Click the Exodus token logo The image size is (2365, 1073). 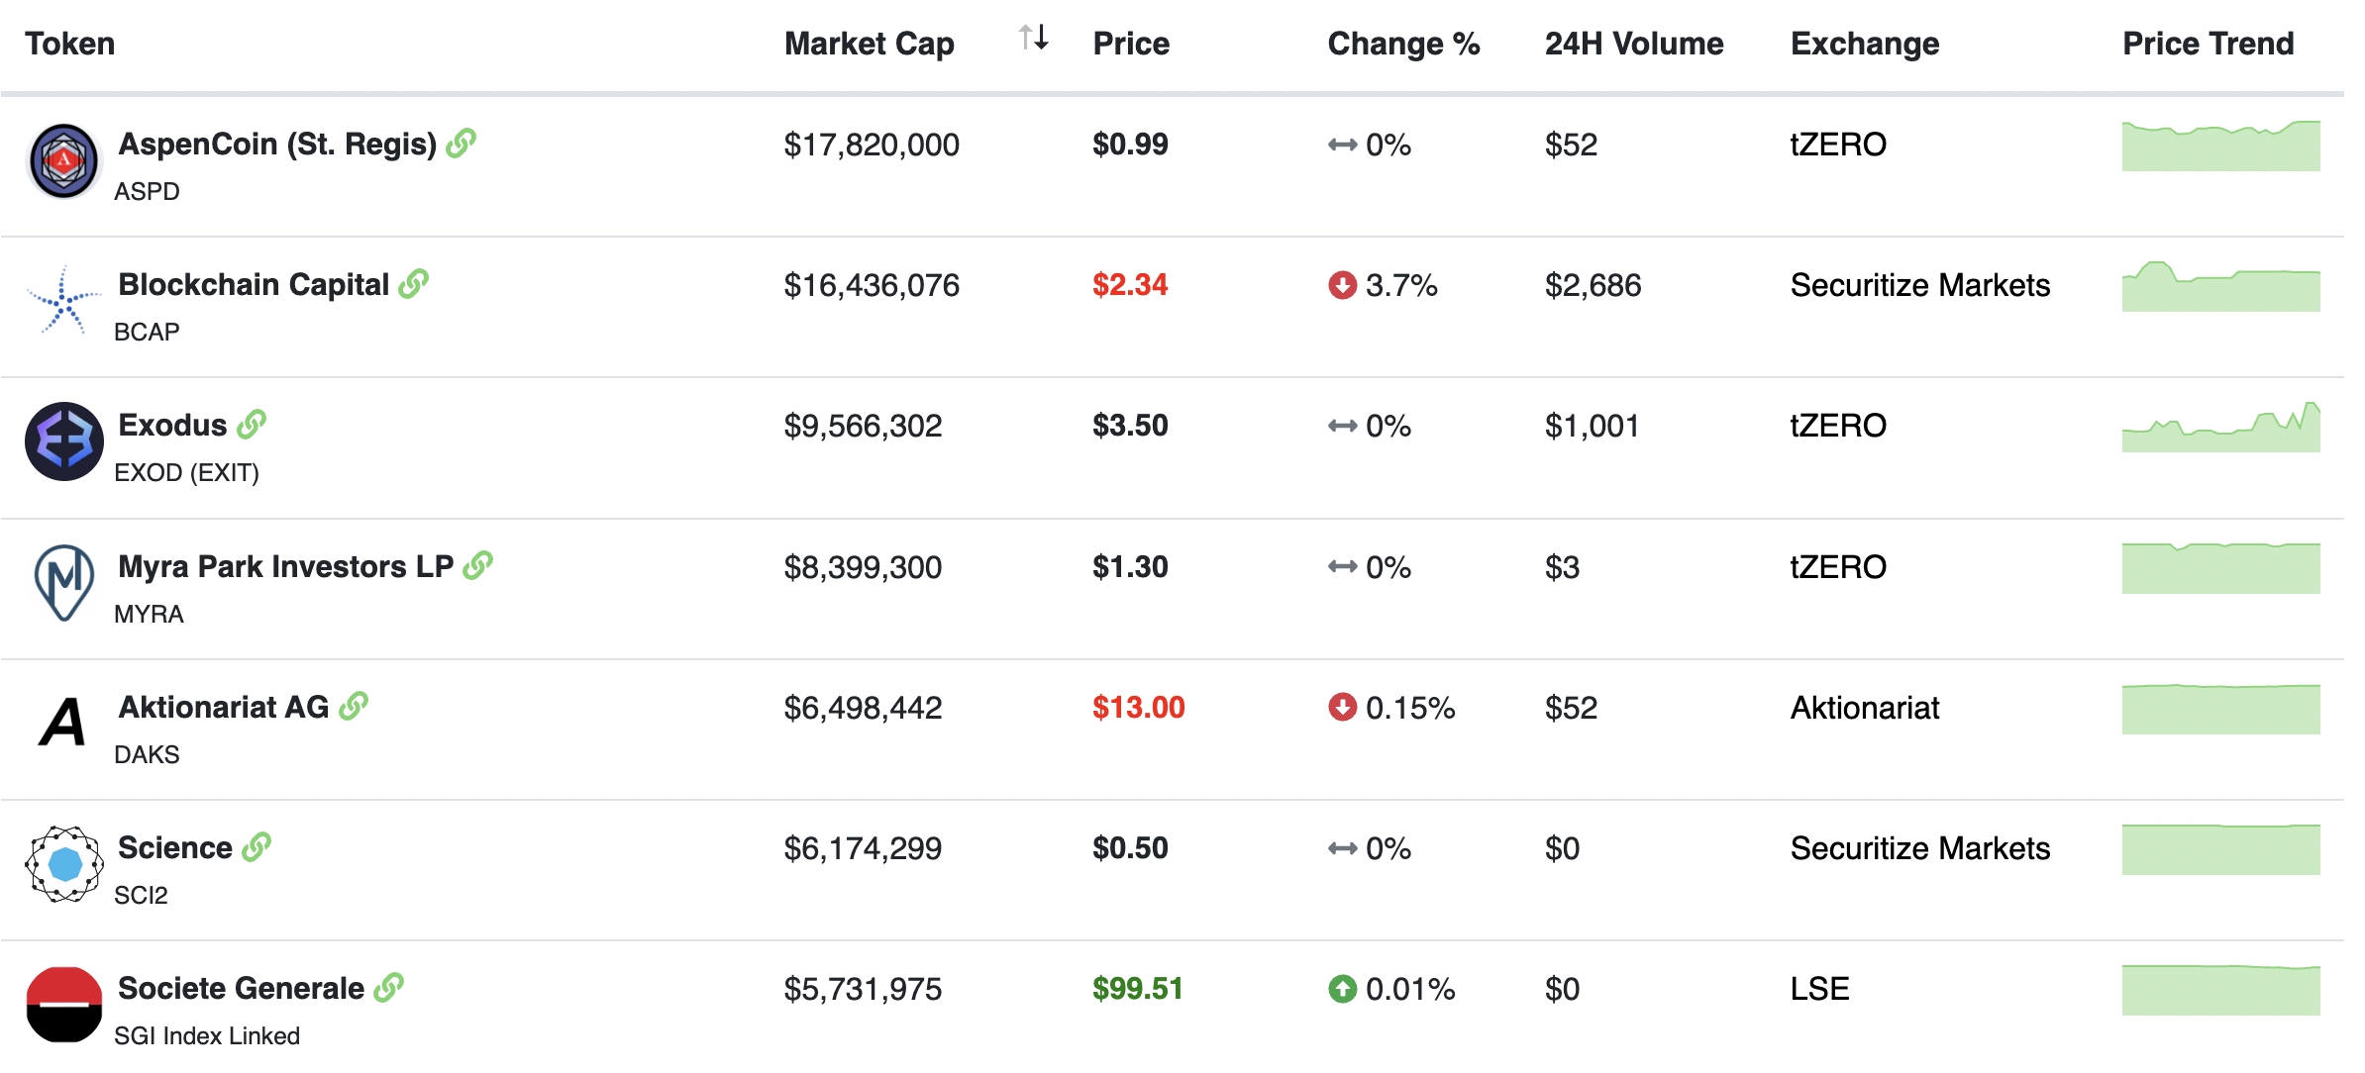click(x=64, y=441)
